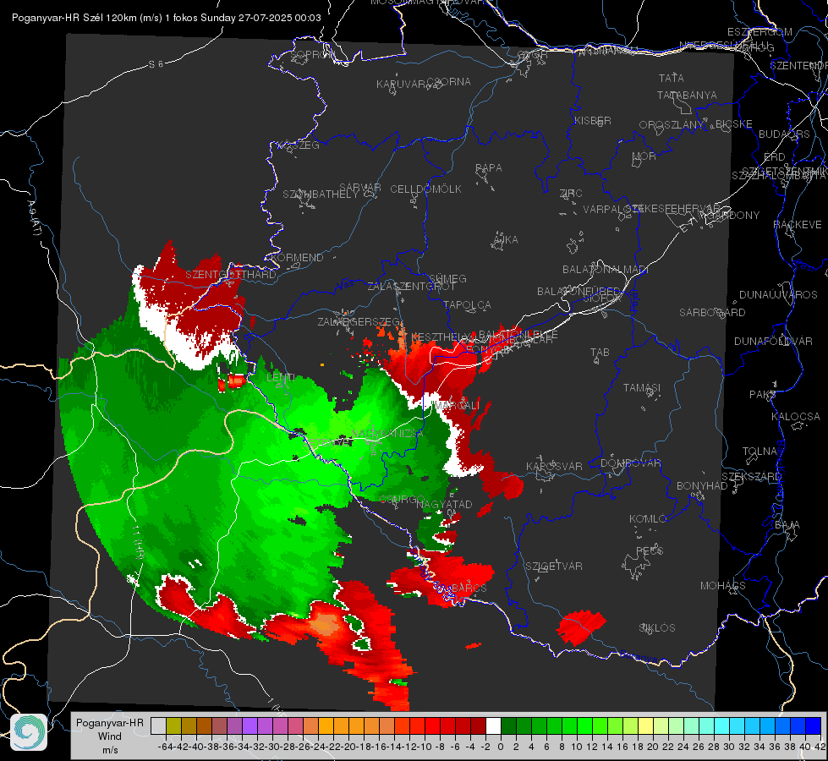The height and width of the screenshot is (761, 828).
Task: Click the BICSKE label
Action: pos(733,124)
